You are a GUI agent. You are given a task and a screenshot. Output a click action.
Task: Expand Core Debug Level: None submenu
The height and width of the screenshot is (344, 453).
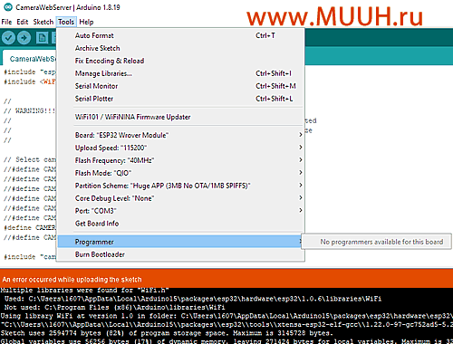(181, 198)
